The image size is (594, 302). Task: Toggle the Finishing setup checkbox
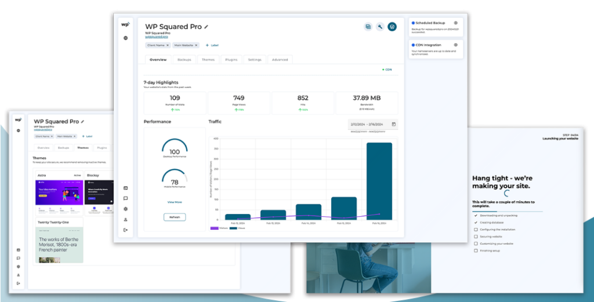(476, 251)
